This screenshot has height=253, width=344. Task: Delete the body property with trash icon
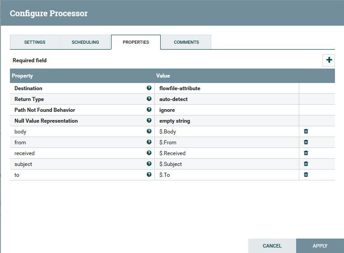click(306, 131)
